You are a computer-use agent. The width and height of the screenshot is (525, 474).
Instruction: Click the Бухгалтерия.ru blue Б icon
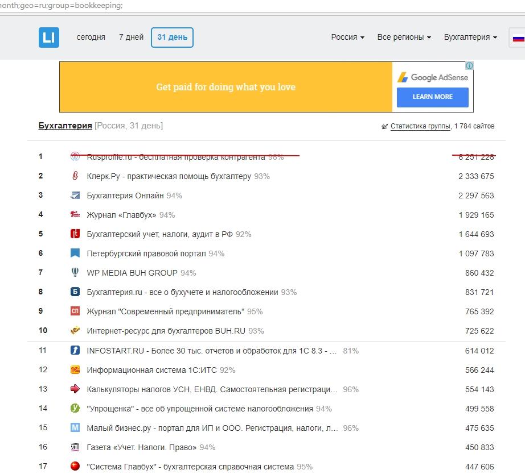tap(75, 292)
